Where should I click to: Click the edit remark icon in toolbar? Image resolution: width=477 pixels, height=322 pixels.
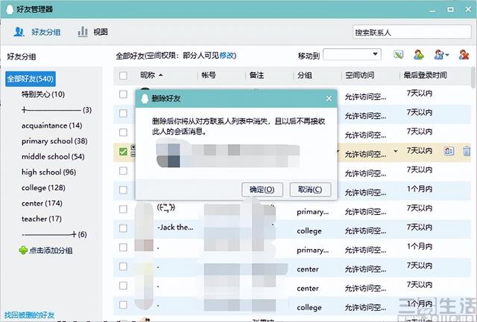point(399,55)
